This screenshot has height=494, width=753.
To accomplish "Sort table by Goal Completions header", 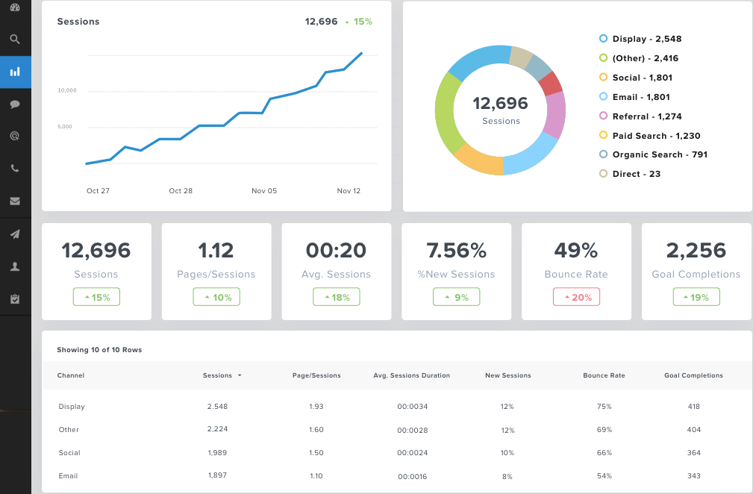I will click(x=693, y=375).
